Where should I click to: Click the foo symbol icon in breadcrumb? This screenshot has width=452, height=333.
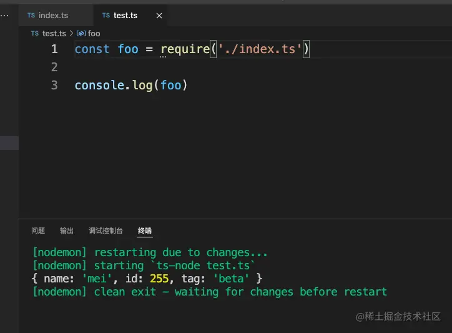coord(81,33)
